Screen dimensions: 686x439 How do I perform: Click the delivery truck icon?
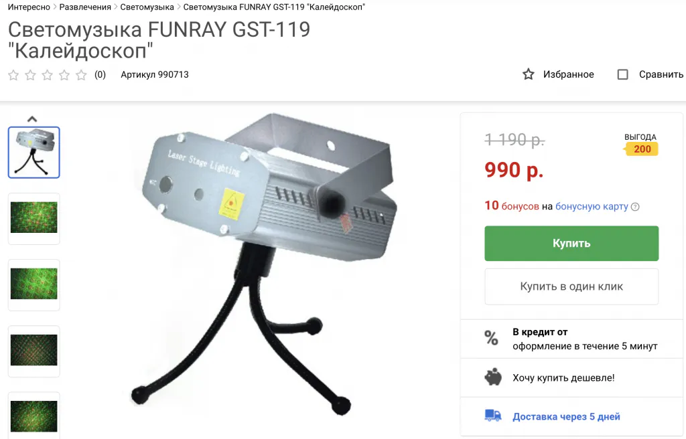tap(492, 416)
